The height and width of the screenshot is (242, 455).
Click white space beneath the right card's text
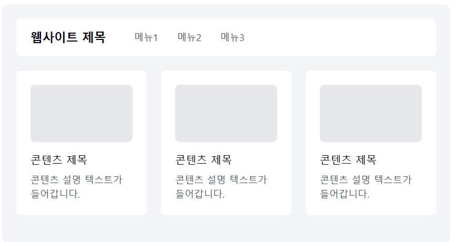point(370,207)
